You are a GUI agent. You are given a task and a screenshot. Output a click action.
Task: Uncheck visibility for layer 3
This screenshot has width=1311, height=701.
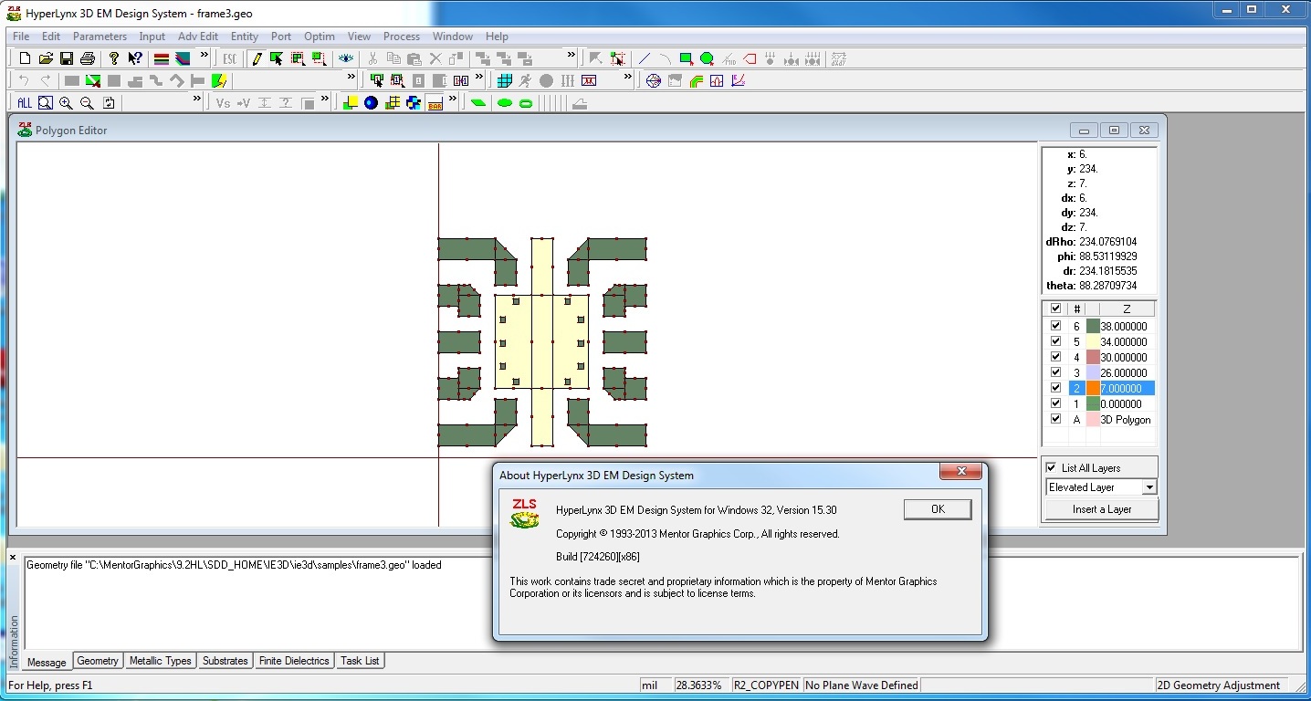click(x=1055, y=372)
